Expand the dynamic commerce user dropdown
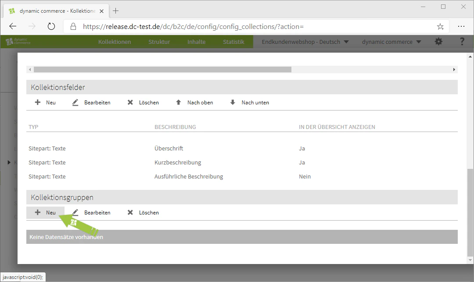 click(x=391, y=42)
